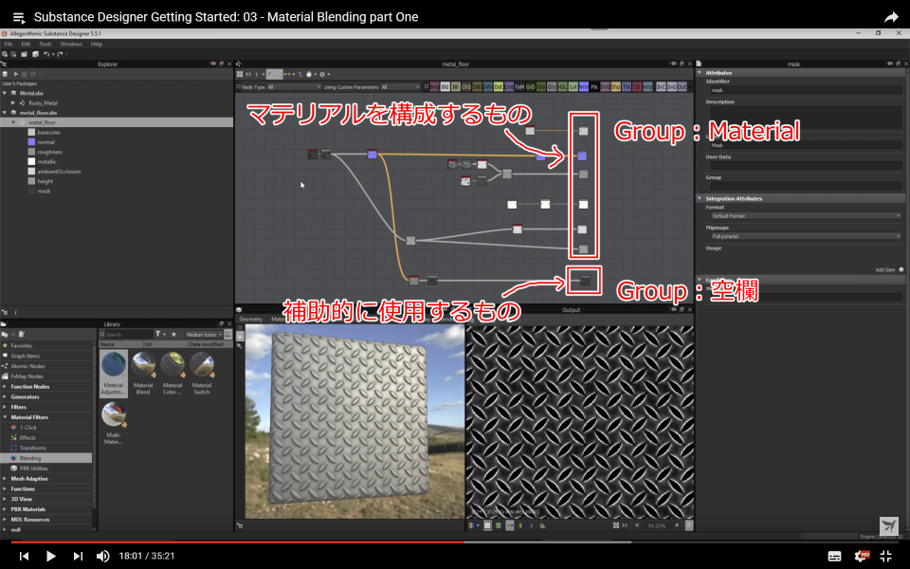This screenshot has width=910, height=569.
Task: Open the Windows menu
Action: [x=71, y=45]
